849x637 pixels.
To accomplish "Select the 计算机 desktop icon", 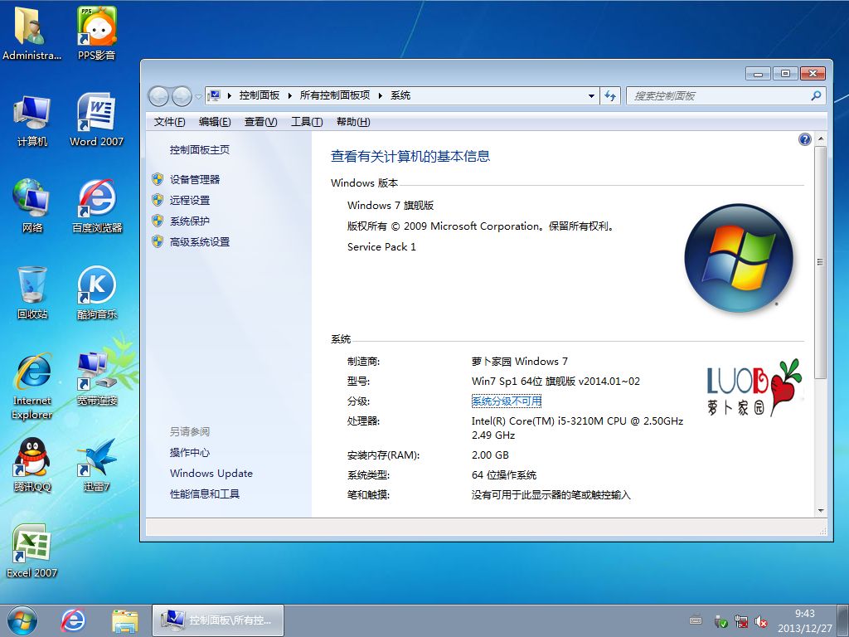I will click(x=32, y=120).
